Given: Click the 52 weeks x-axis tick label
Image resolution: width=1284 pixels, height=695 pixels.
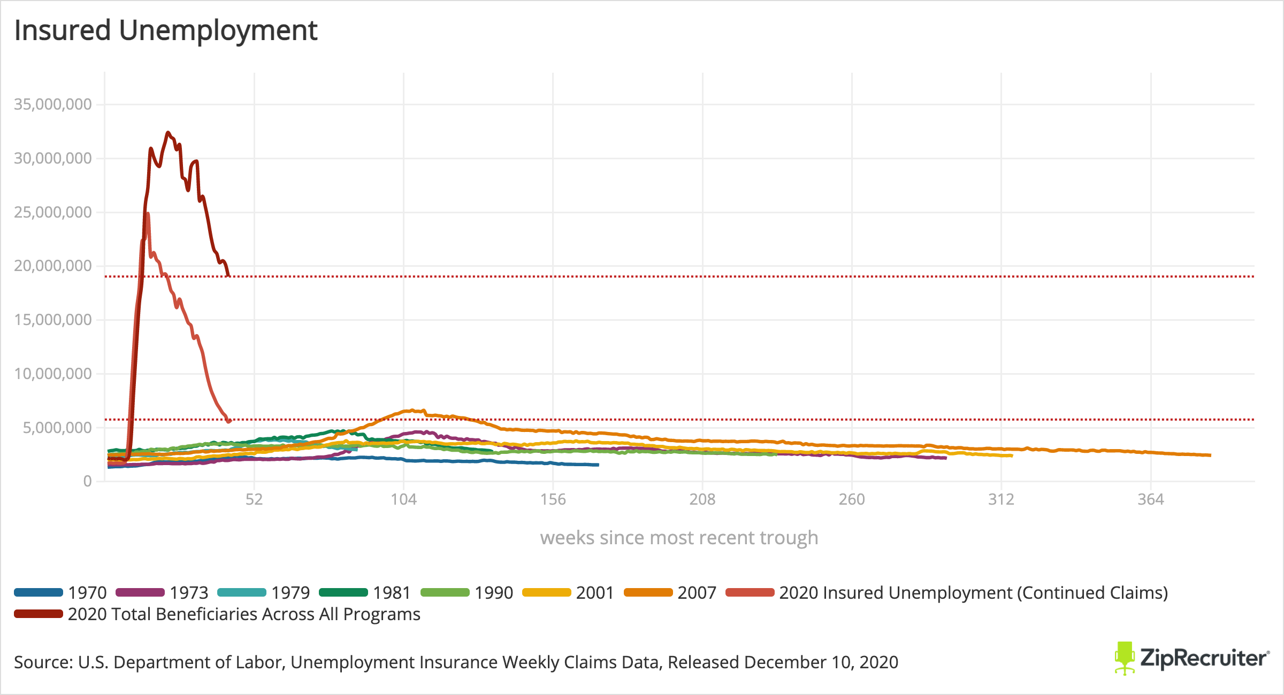Looking at the screenshot, I should [x=254, y=499].
